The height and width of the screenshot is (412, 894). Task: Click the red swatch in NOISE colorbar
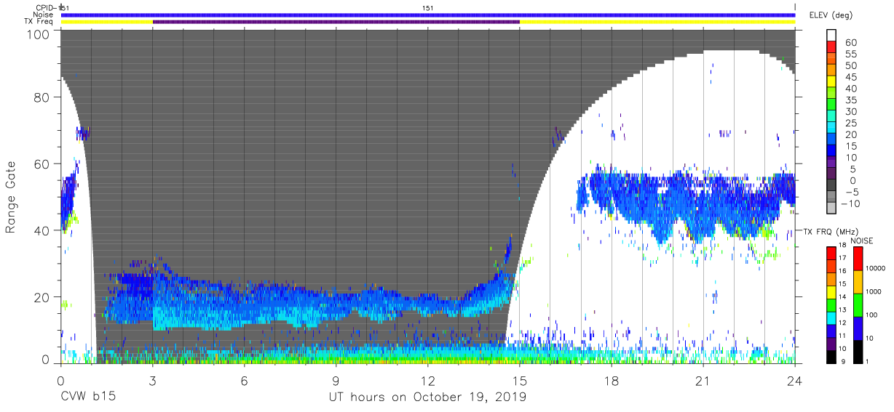tap(856, 259)
